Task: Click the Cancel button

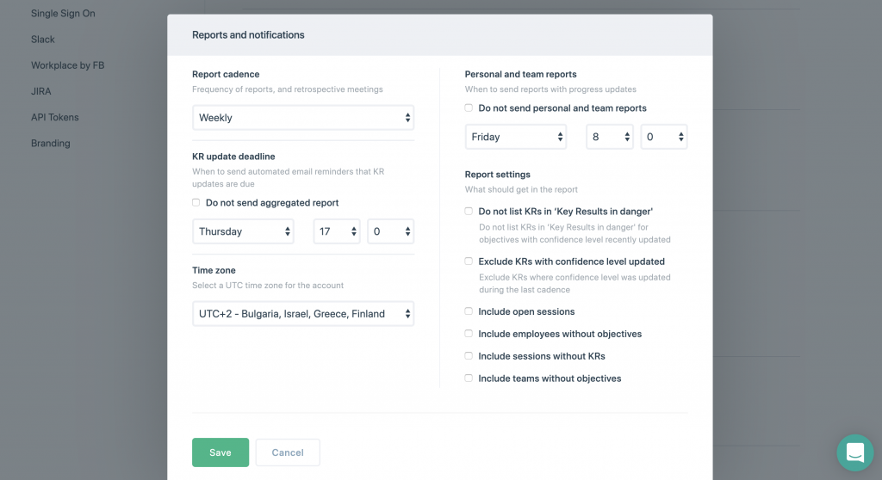Action: pos(288,452)
